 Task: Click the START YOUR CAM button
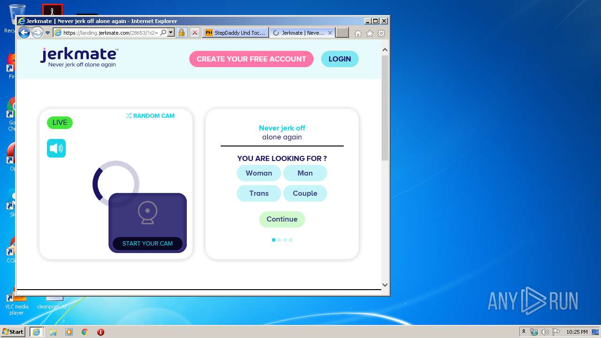147,244
